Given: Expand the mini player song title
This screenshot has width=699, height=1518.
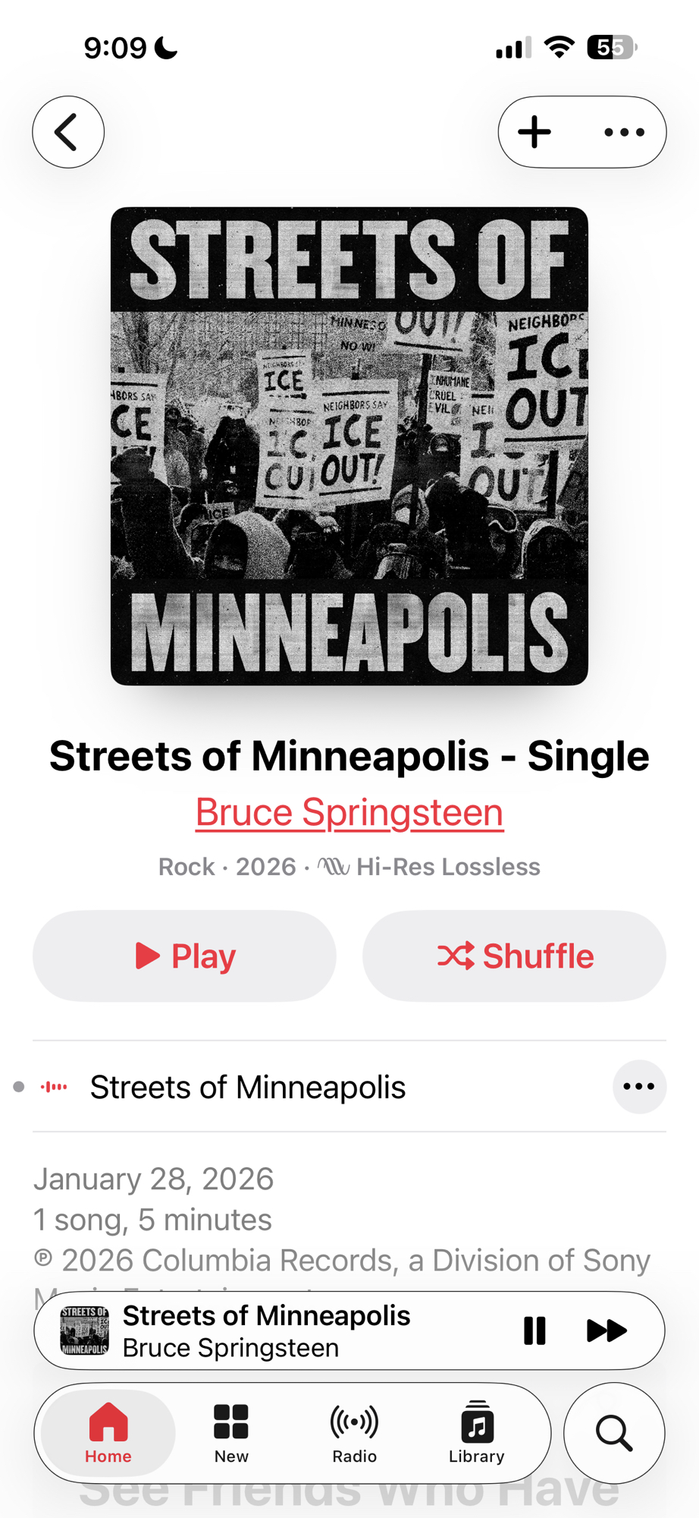Looking at the screenshot, I should [266, 1315].
